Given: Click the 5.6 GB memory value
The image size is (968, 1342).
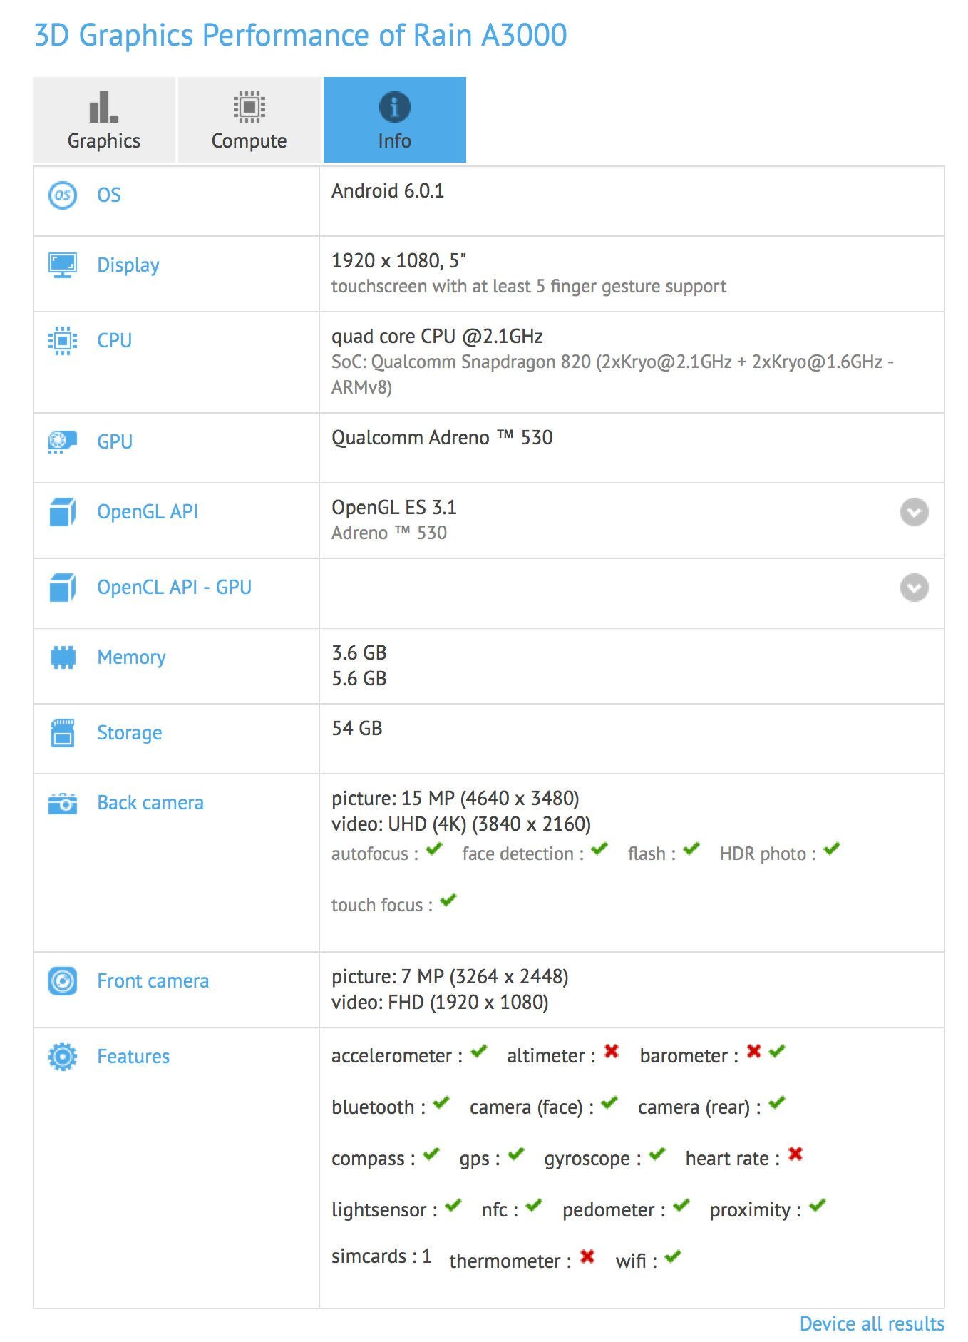Looking at the screenshot, I should (x=359, y=679).
